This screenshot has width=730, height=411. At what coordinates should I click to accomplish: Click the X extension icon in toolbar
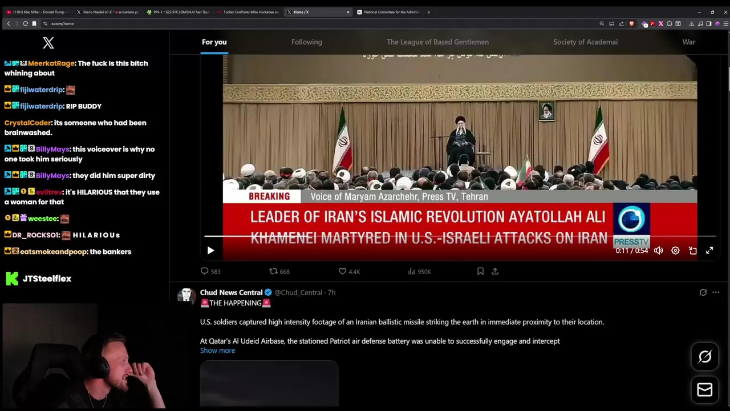point(661,23)
